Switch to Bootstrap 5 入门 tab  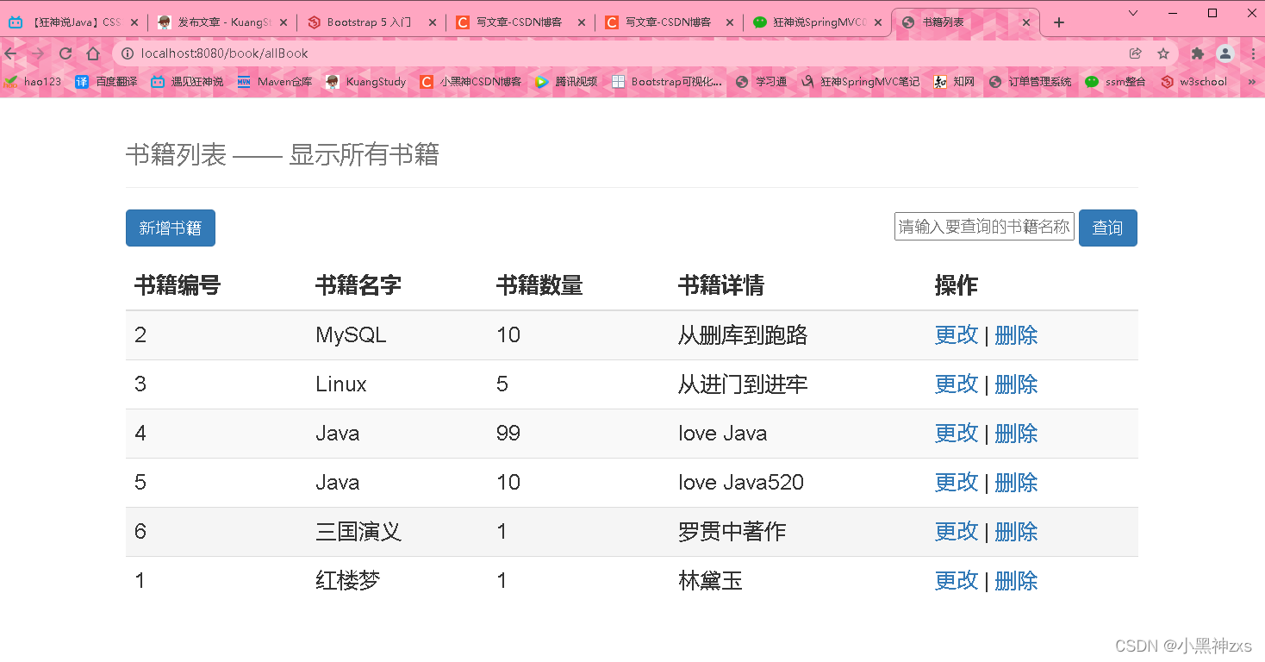point(371,22)
